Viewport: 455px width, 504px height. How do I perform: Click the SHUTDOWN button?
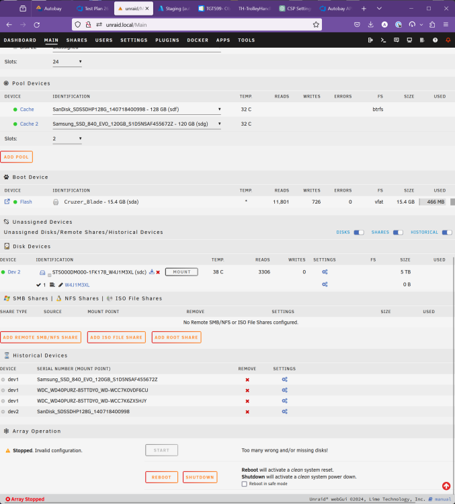tap(200, 477)
